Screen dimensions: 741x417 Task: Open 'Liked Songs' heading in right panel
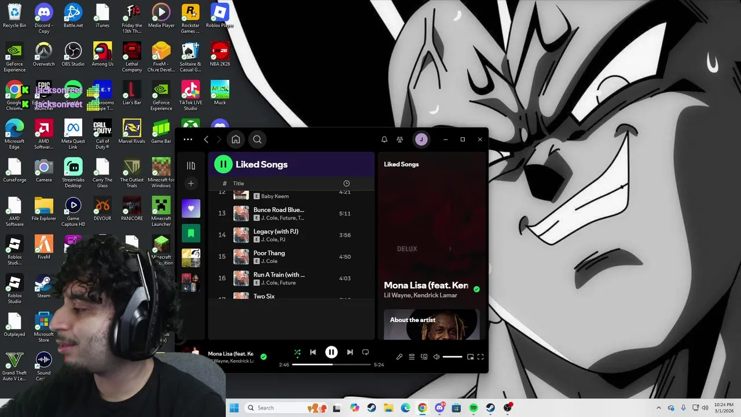[401, 164]
